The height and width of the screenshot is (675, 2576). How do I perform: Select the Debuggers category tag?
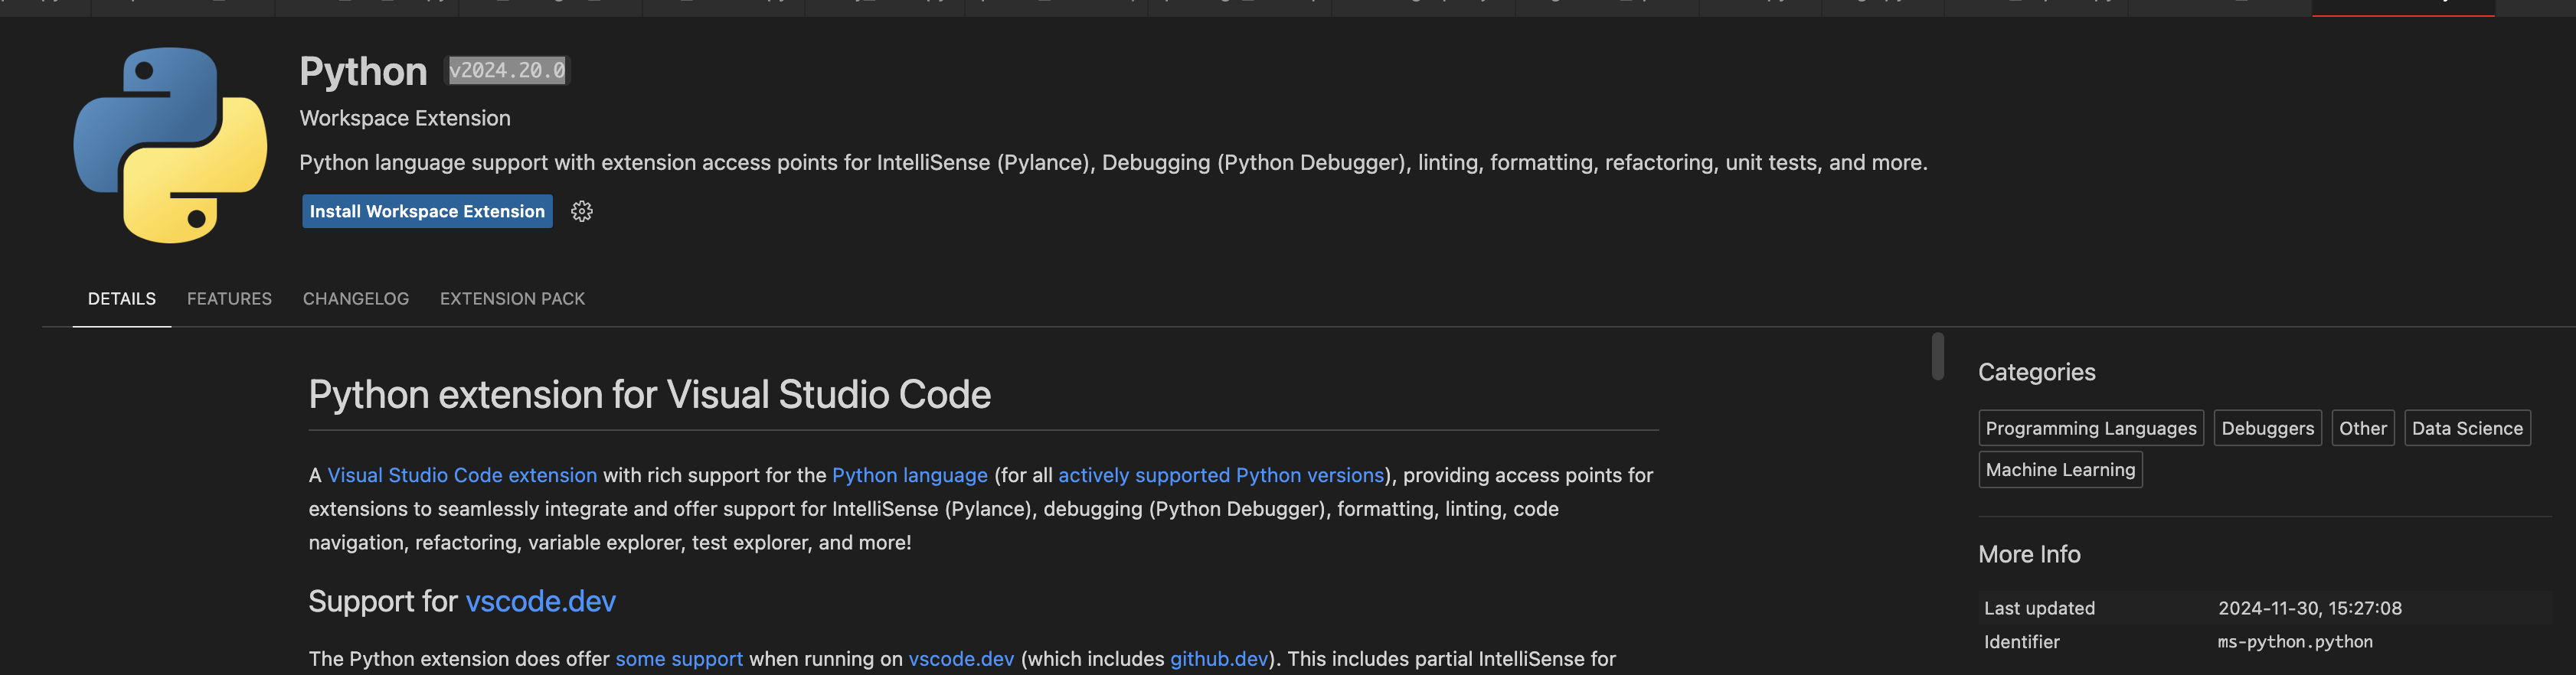pyautogui.click(x=2267, y=428)
